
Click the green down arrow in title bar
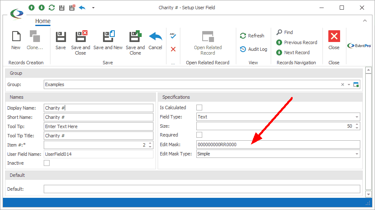tap(42, 8)
